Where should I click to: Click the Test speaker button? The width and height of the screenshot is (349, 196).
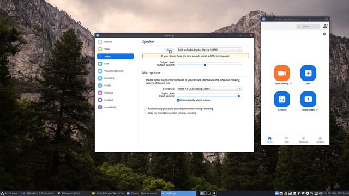[x=170, y=50]
